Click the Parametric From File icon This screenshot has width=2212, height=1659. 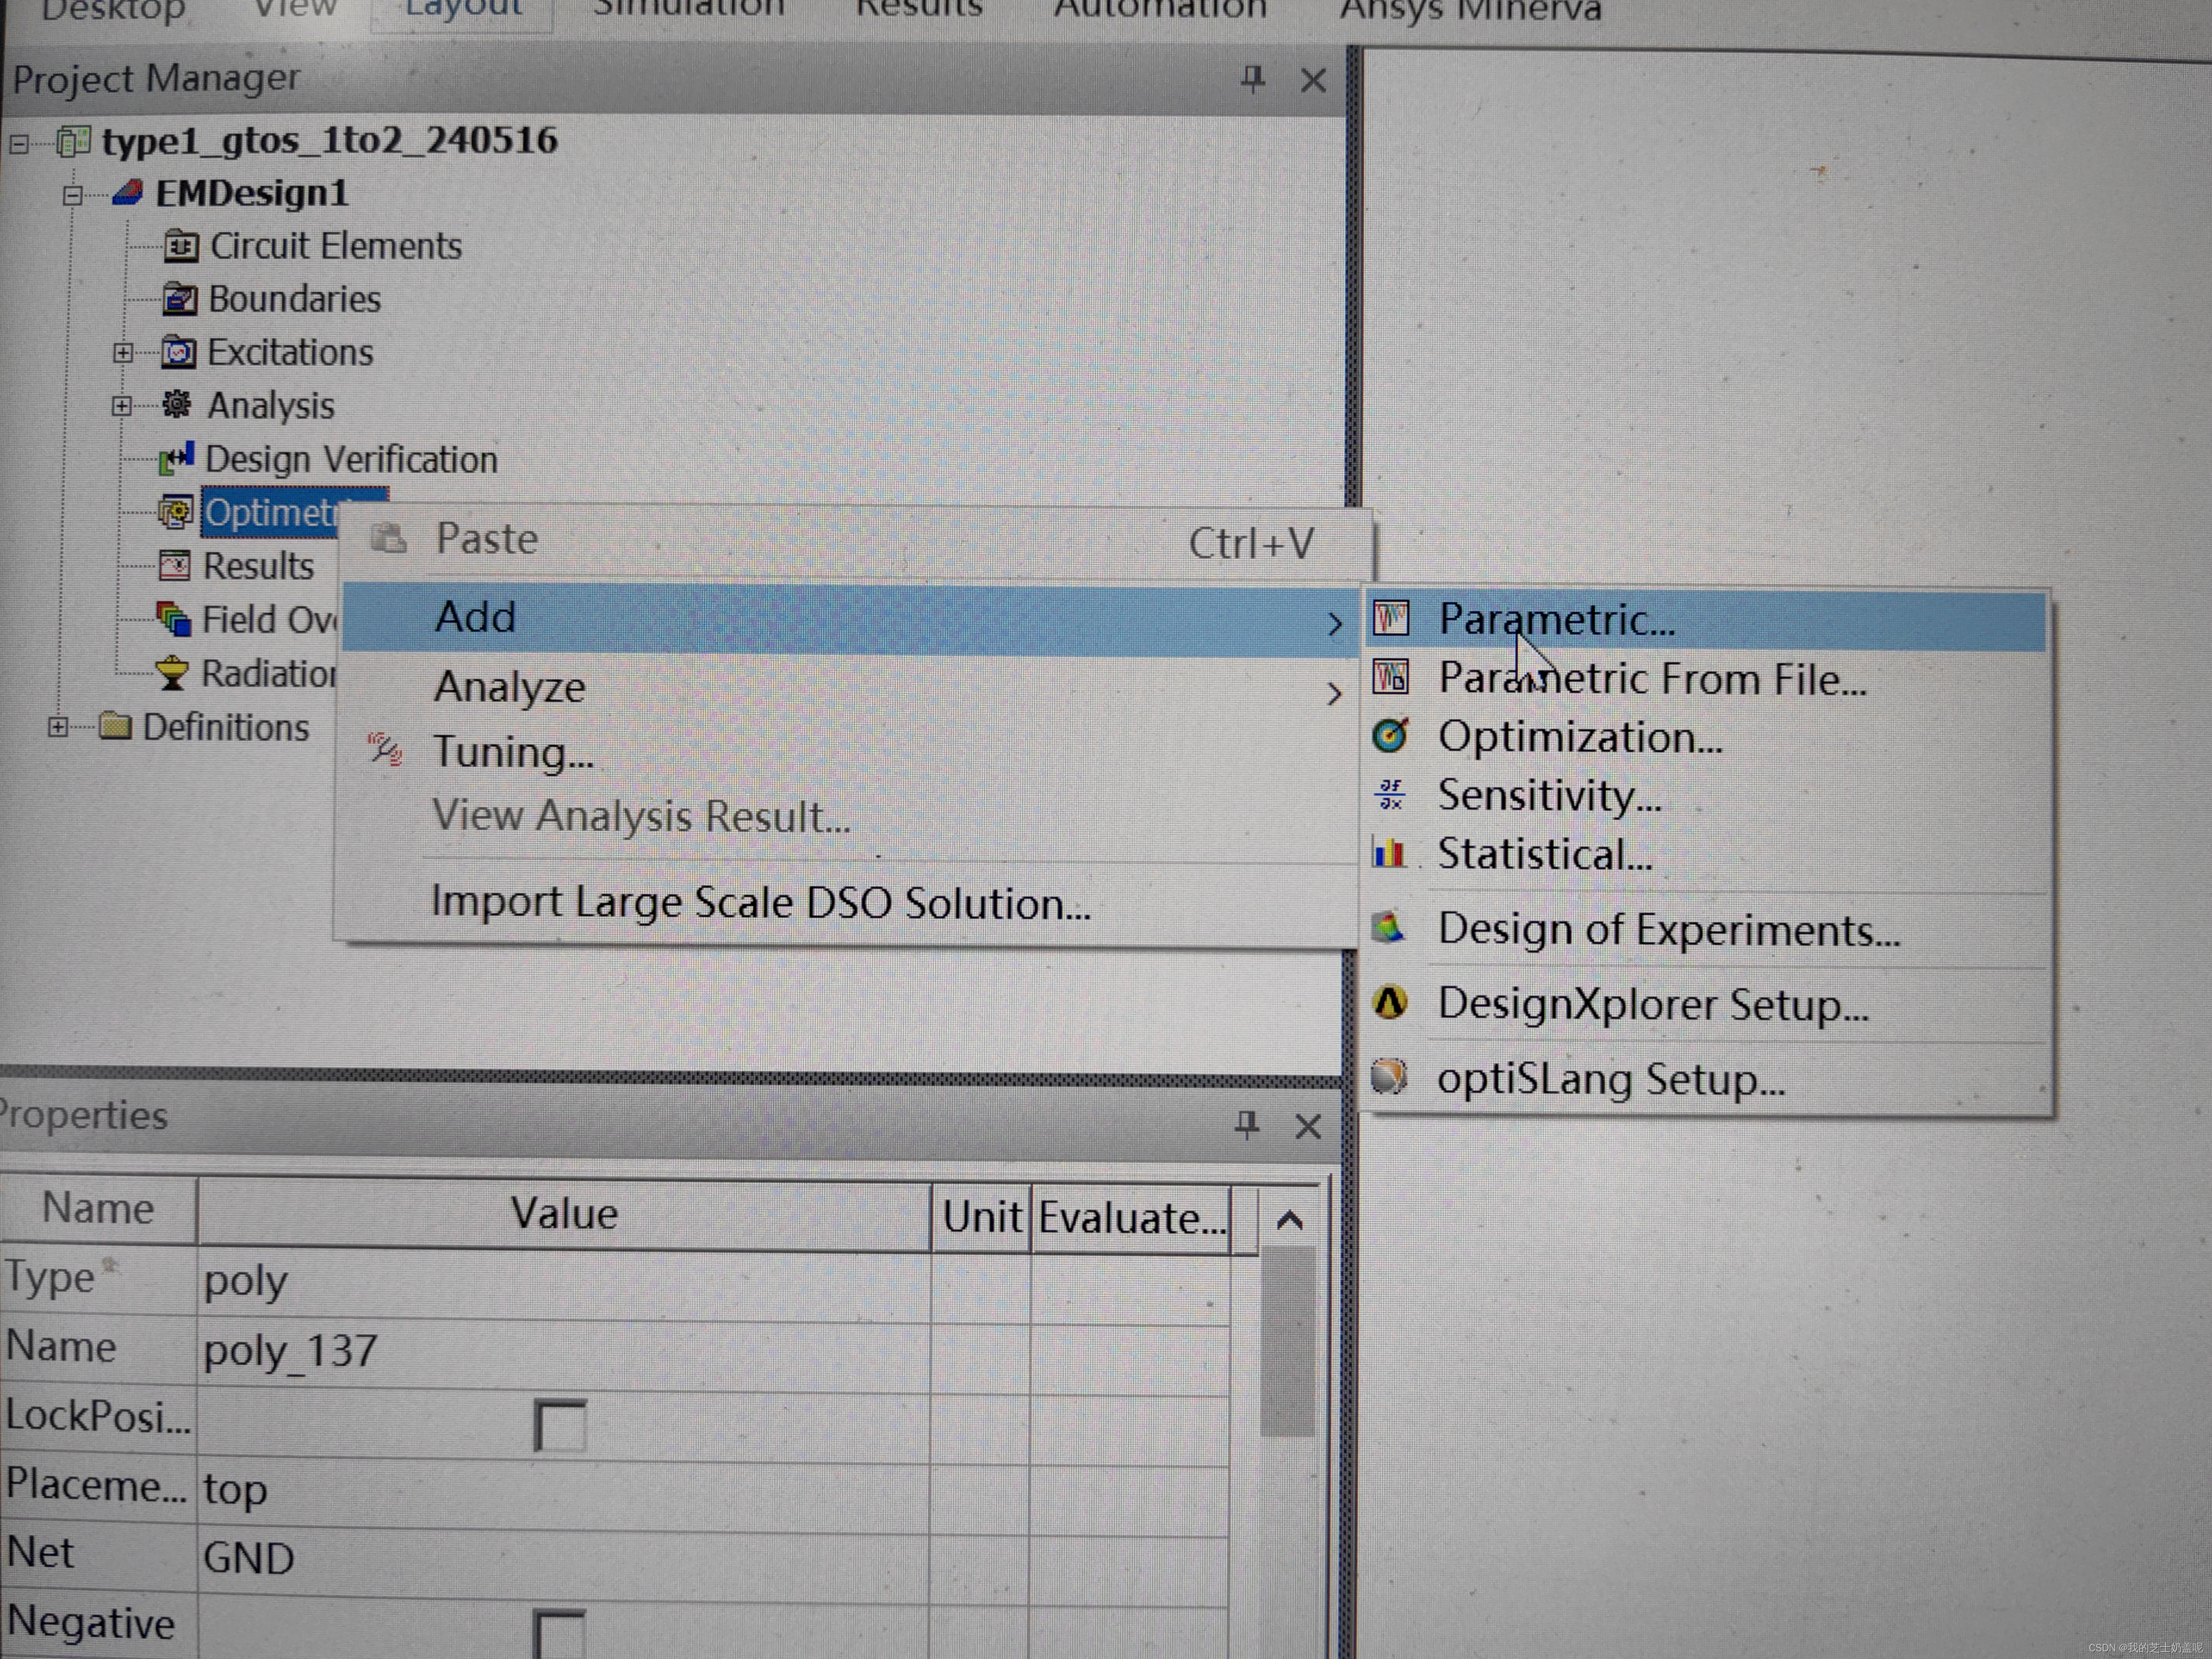pos(1390,678)
